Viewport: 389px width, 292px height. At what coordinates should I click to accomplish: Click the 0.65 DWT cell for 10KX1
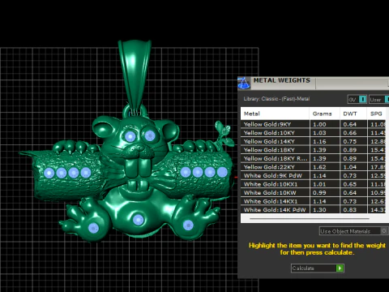pos(353,184)
